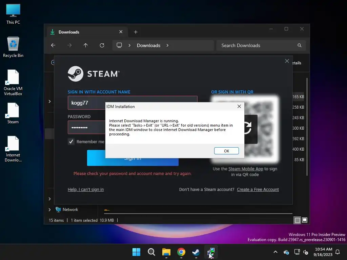
Task: Open the clock and date flyout
Action: coord(323,252)
